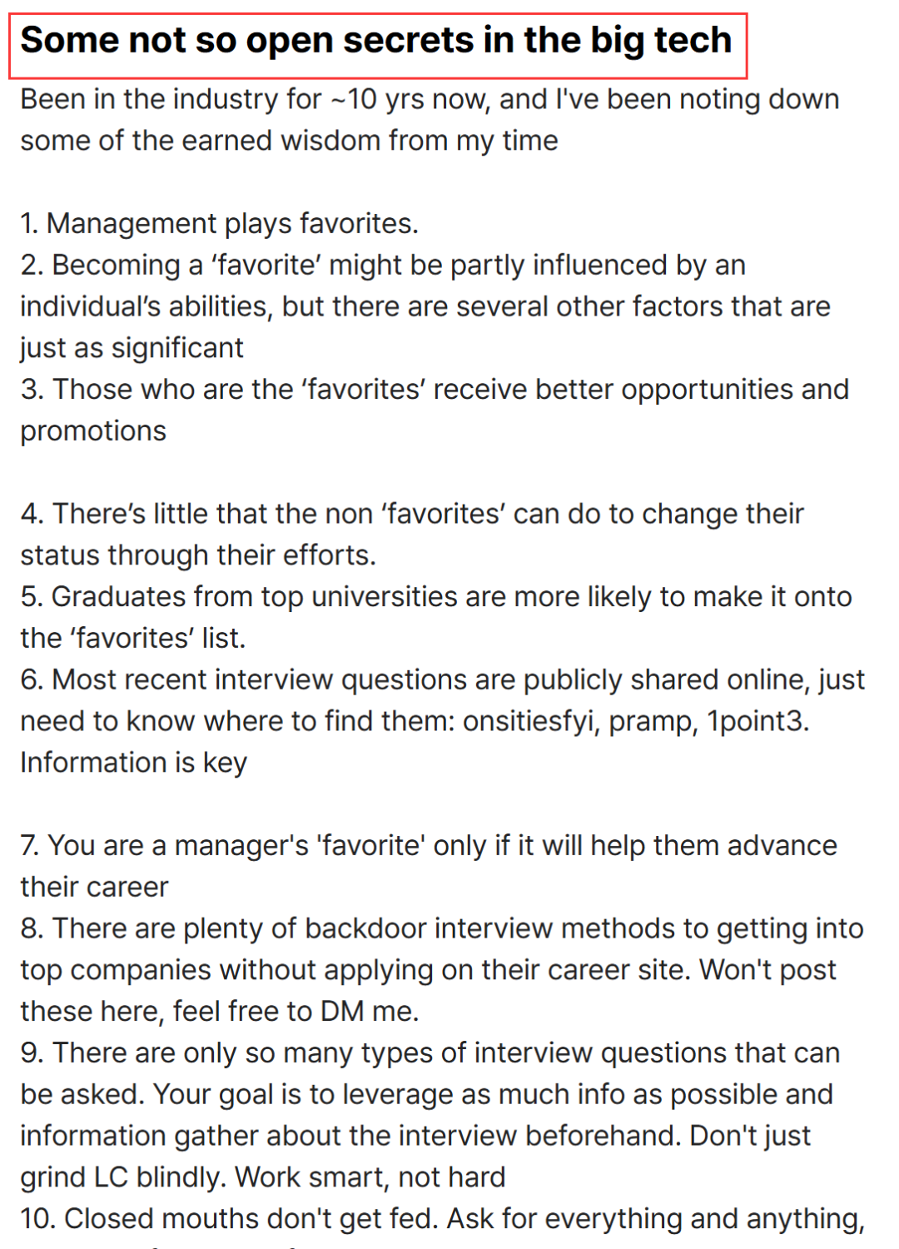Click list item 2 starting 'Becoming a favorite'
The image size is (899, 1249).
[x=425, y=306]
